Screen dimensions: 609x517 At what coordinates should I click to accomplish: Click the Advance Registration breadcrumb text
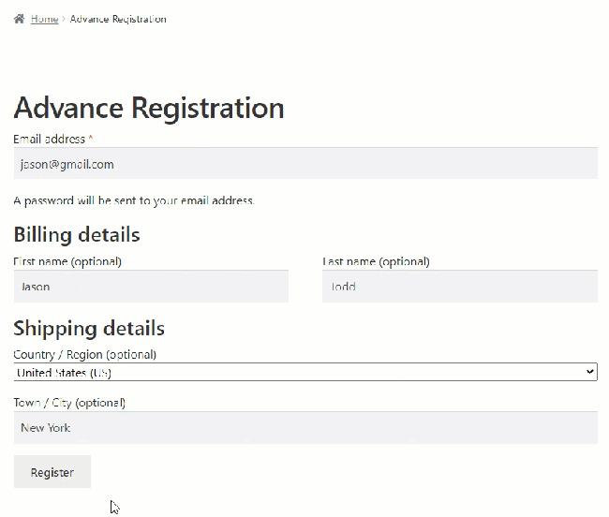click(118, 19)
